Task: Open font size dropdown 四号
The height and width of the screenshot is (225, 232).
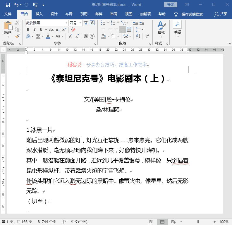Action: tap(80, 23)
